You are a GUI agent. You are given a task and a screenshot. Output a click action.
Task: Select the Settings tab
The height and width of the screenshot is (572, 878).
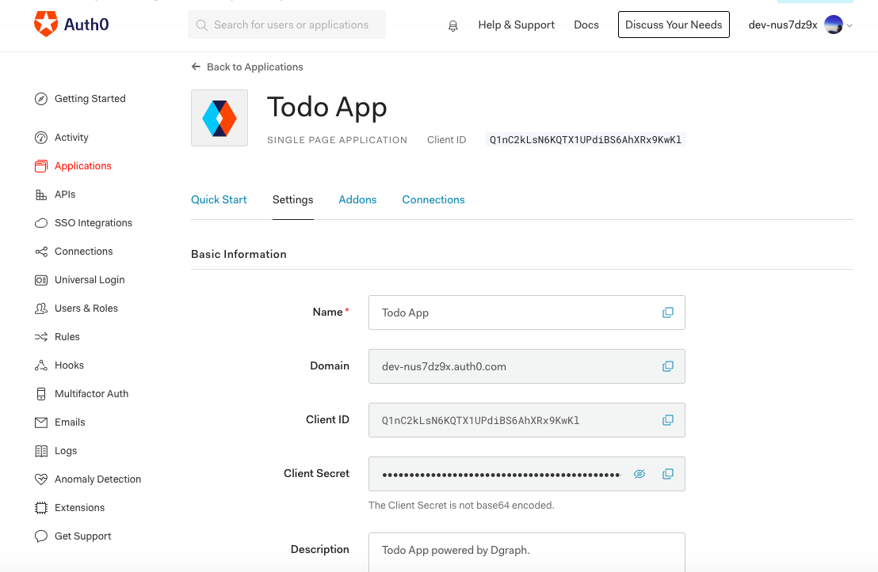coord(293,199)
